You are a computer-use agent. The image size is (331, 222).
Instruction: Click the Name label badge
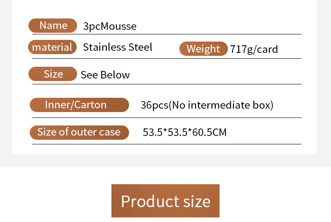[x=53, y=26]
